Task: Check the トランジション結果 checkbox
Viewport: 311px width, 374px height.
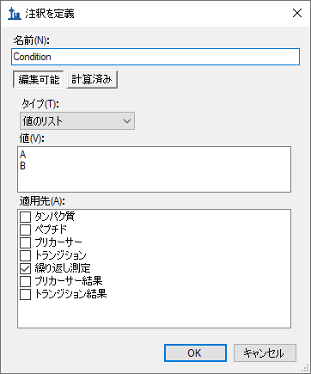Action: click(x=25, y=294)
